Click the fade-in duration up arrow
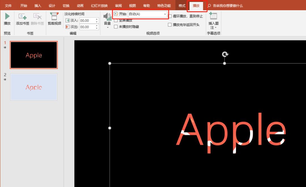 point(97,19)
